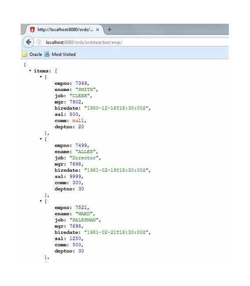Click the empno value 7499
This screenshot has height=286, width=250.
point(81,145)
